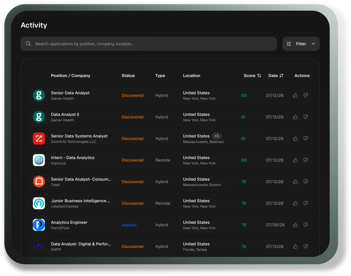Viewport: 351px width, 276px height.
Task: Open the ZoomInfo company logo
Action: [39, 139]
